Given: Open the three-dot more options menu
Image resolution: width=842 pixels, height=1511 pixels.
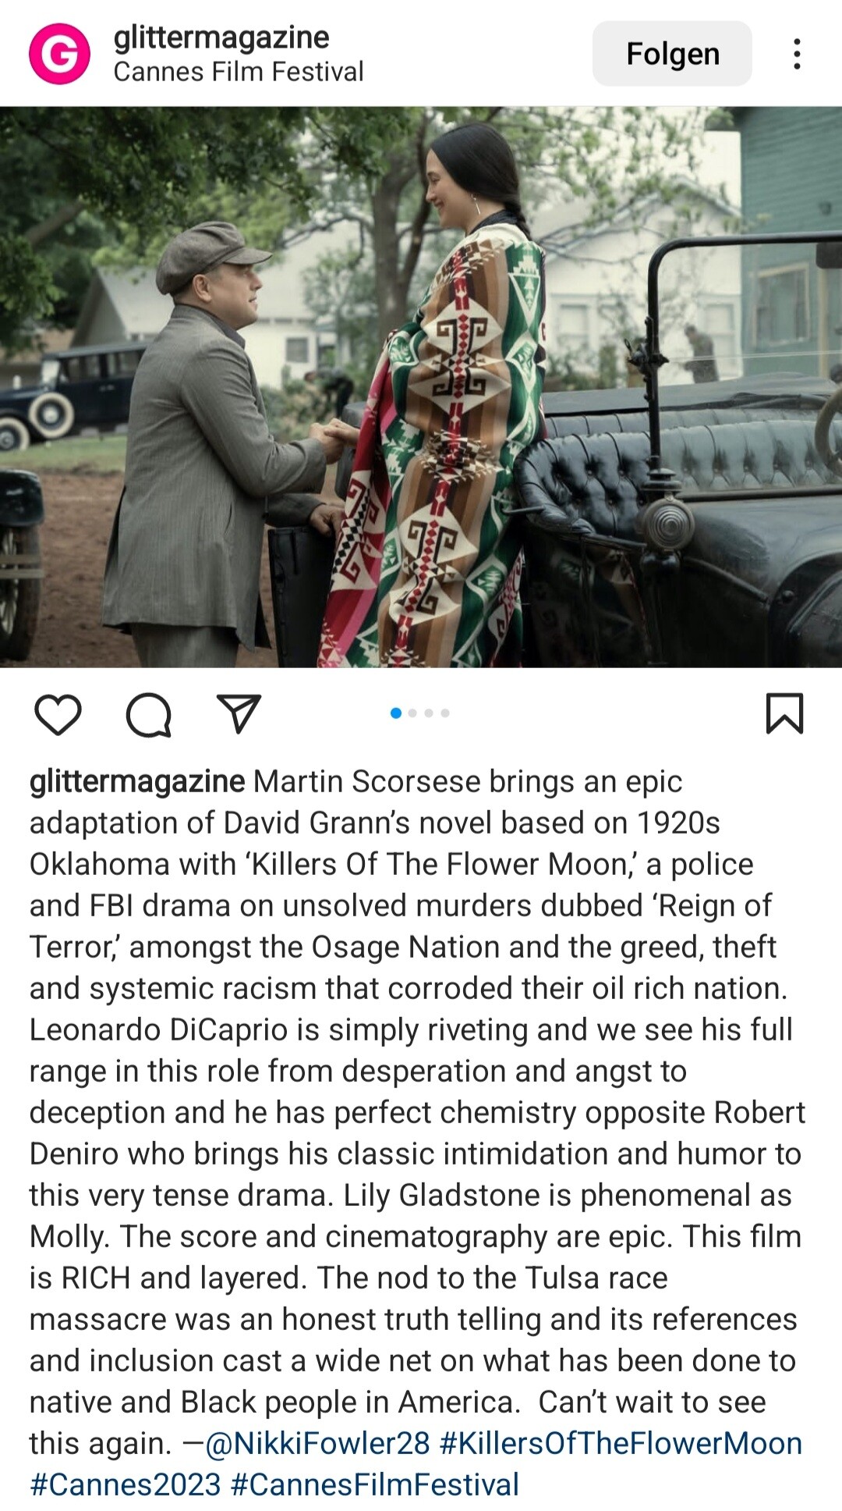Looking at the screenshot, I should click(797, 54).
